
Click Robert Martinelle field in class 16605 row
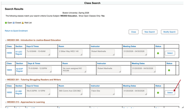109,69
